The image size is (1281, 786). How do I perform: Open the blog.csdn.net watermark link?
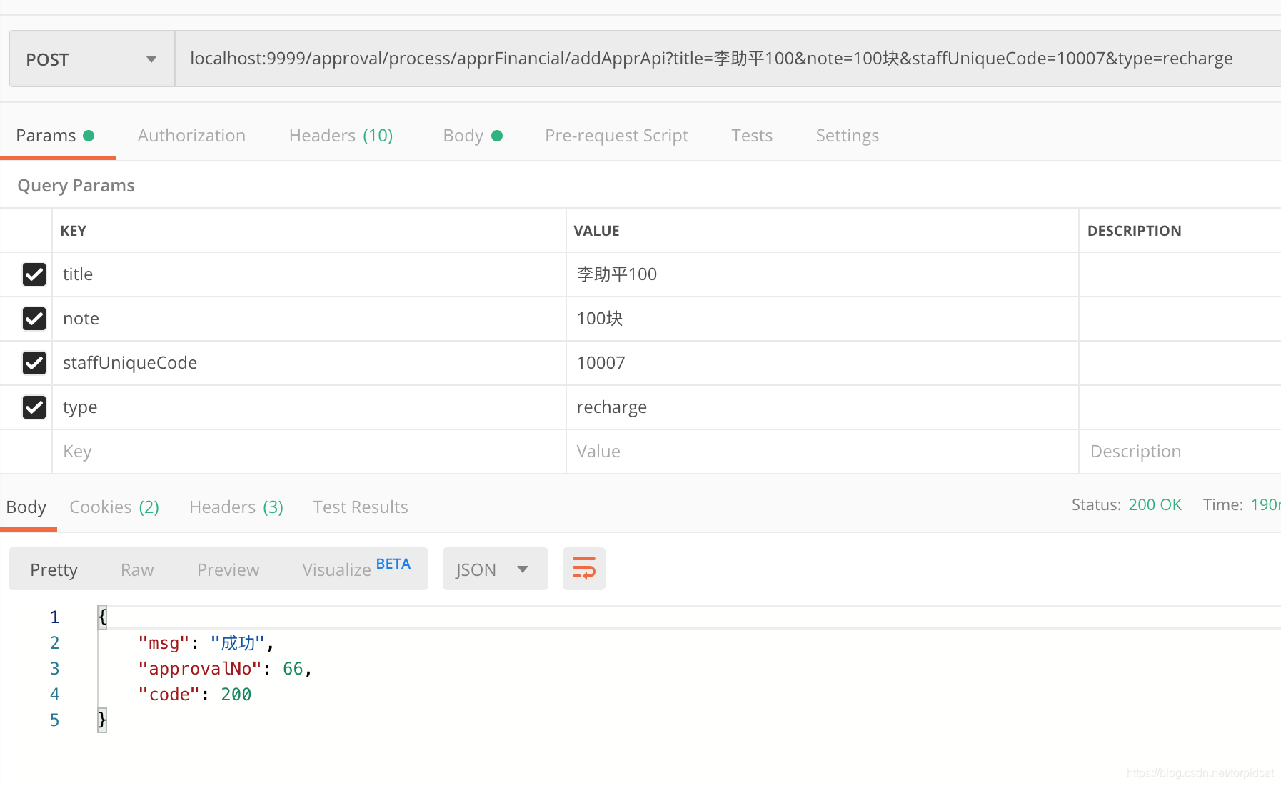(x=1200, y=773)
